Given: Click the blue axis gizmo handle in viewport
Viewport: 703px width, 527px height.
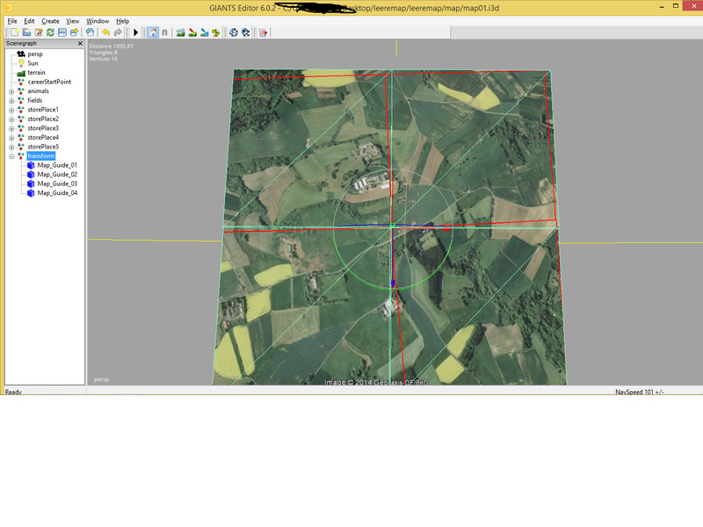Looking at the screenshot, I should [394, 283].
